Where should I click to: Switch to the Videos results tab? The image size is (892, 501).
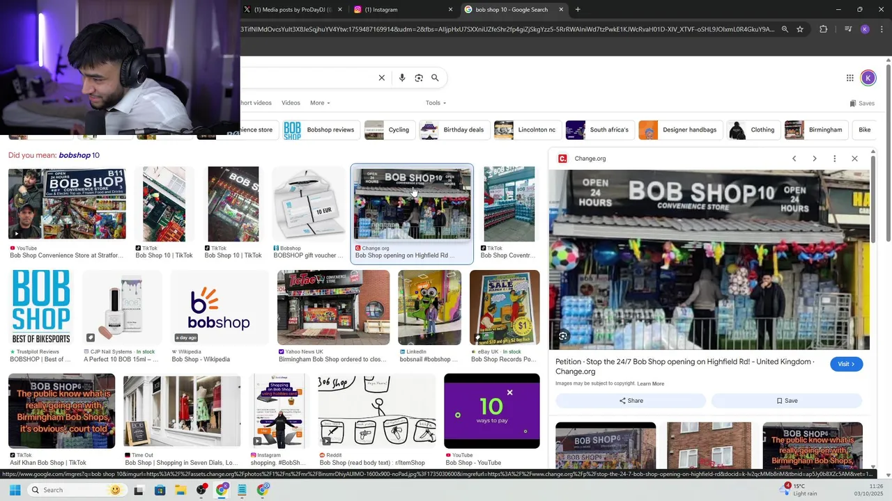[291, 103]
